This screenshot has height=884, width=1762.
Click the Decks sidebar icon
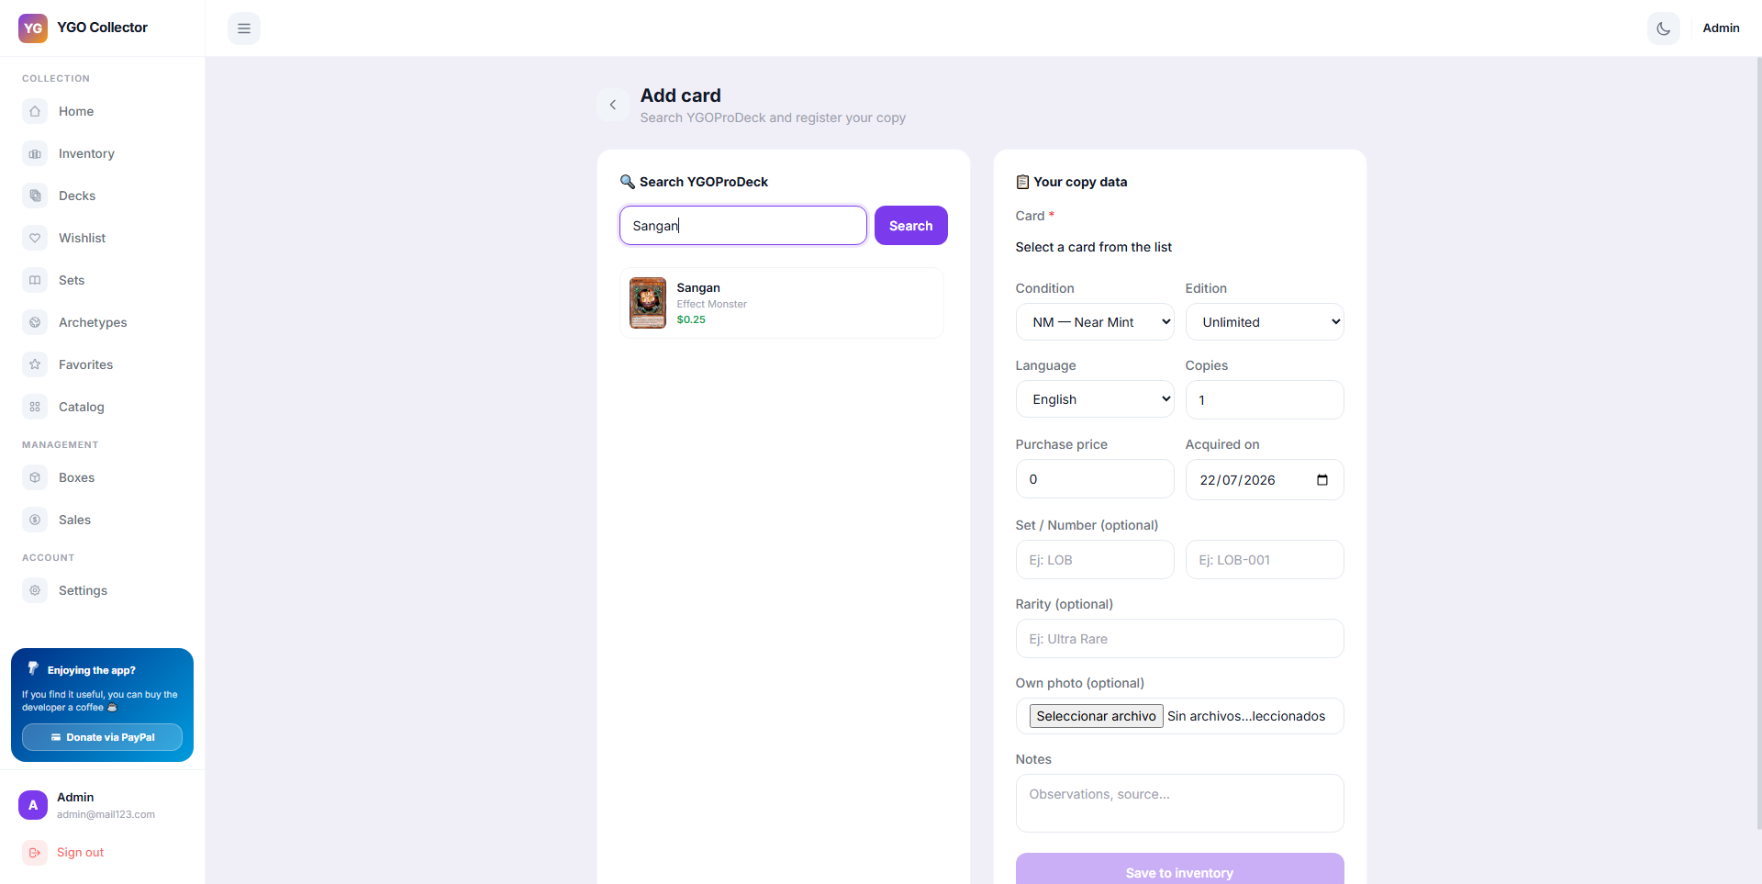click(35, 196)
